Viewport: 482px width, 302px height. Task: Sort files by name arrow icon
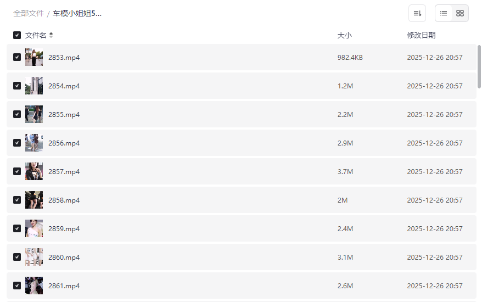(x=51, y=35)
